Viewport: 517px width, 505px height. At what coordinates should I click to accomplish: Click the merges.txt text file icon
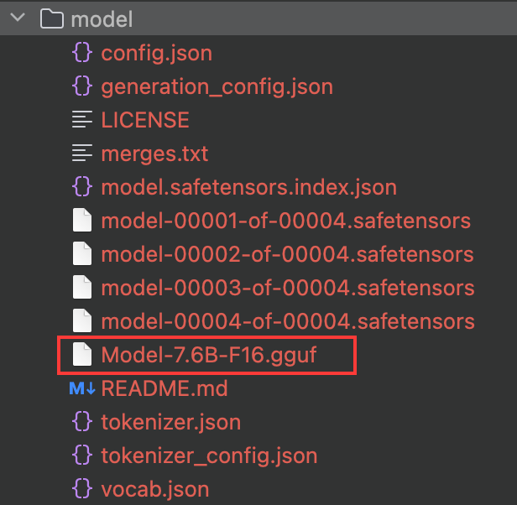tap(81, 154)
